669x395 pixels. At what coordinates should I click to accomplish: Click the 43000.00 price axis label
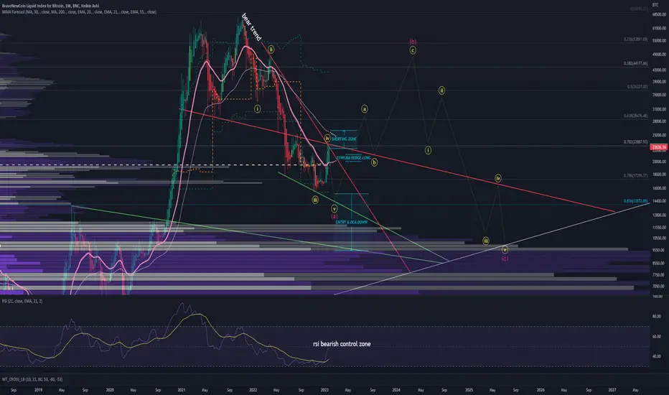[x=659, y=70]
